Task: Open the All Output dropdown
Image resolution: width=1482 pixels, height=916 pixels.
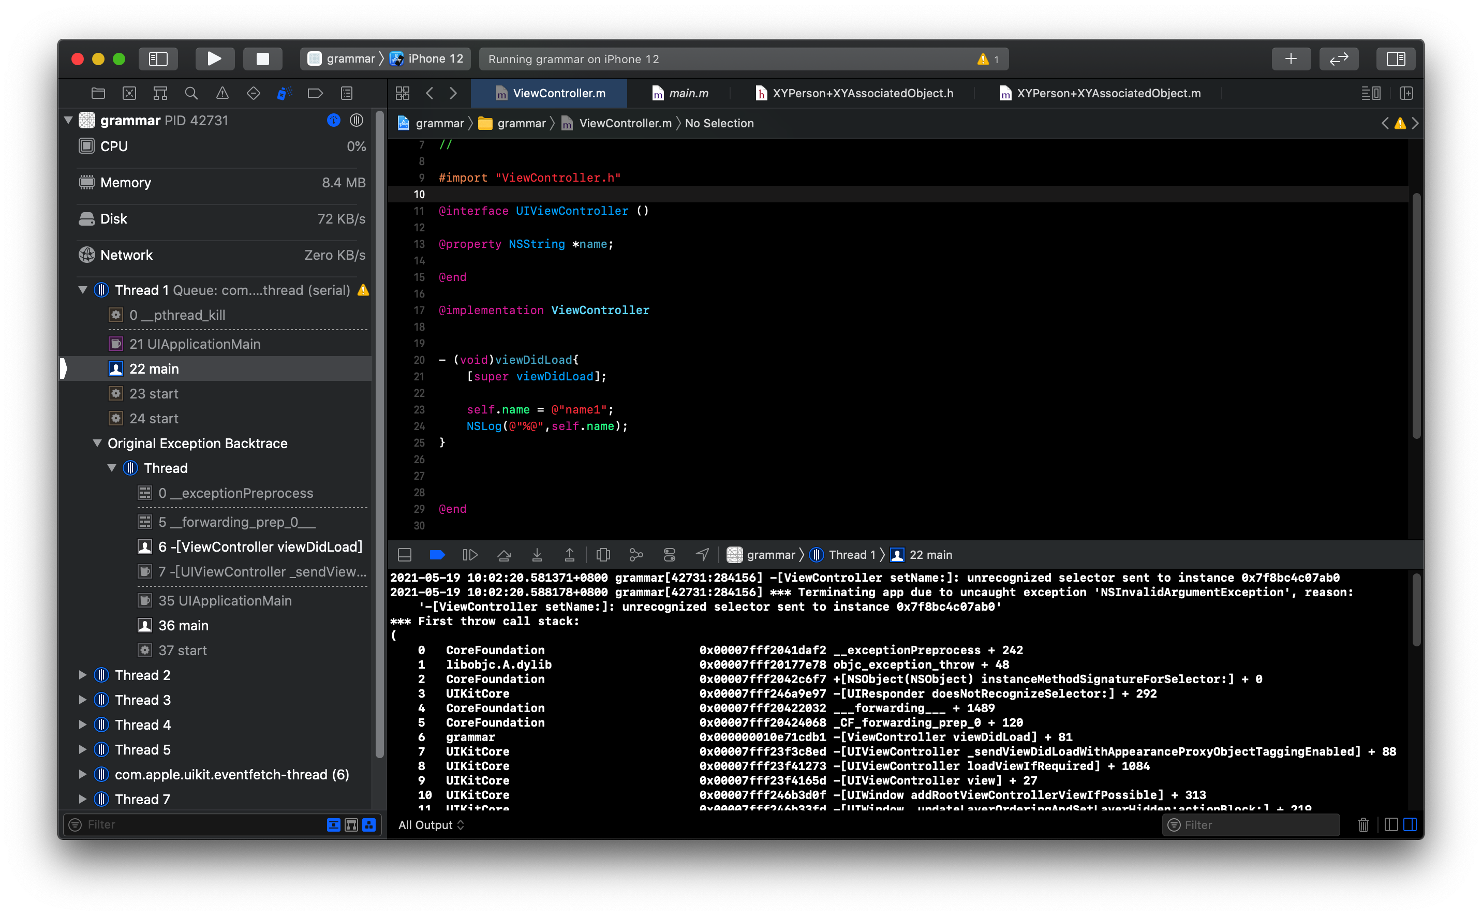Action: tap(431, 824)
